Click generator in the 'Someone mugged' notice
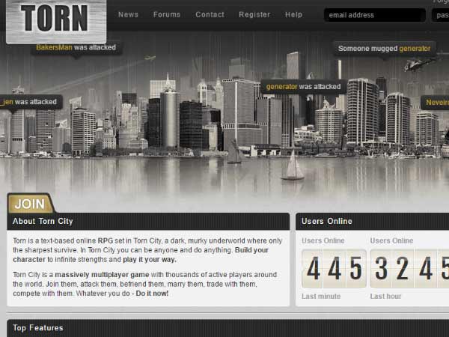 coord(415,48)
